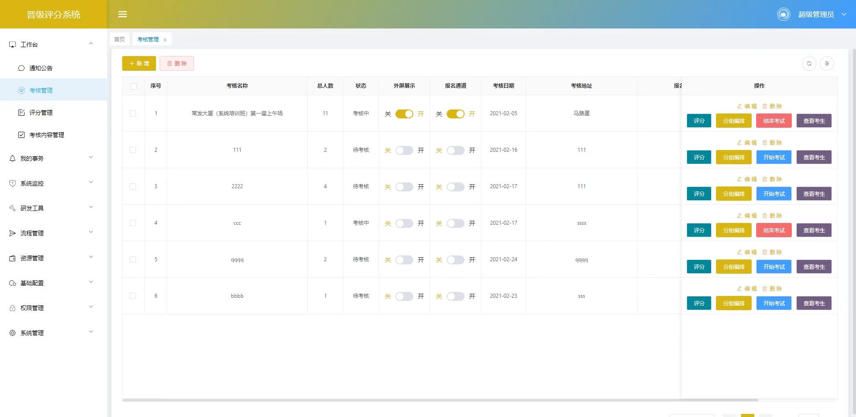856x417 pixels.
Task: Switch to the 首页 tab
Action: 119,40
